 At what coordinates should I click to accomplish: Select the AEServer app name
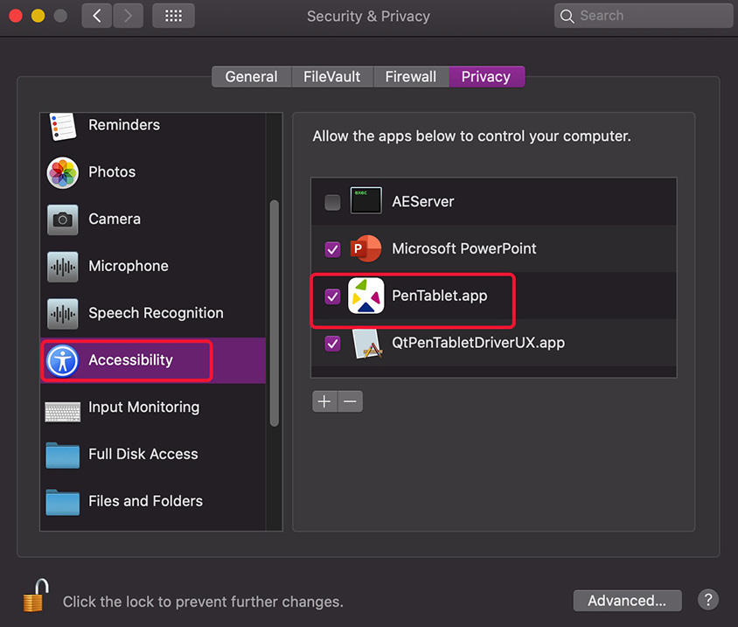(x=422, y=201)
